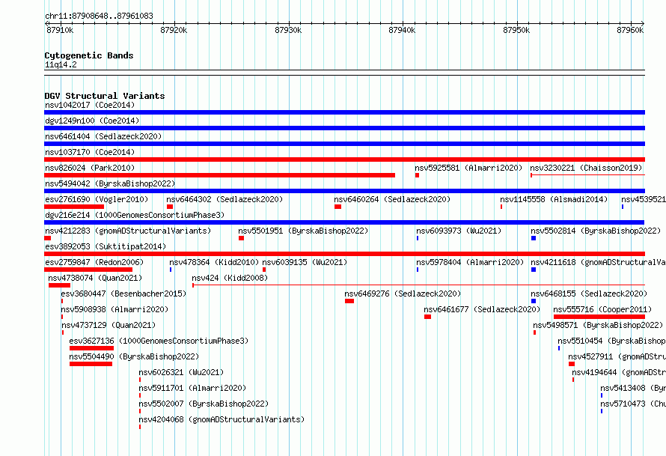Open the esv3680447 (Besenbacher2015) label
The height and width of the screenshot is (456, 666).
(123, 294)
